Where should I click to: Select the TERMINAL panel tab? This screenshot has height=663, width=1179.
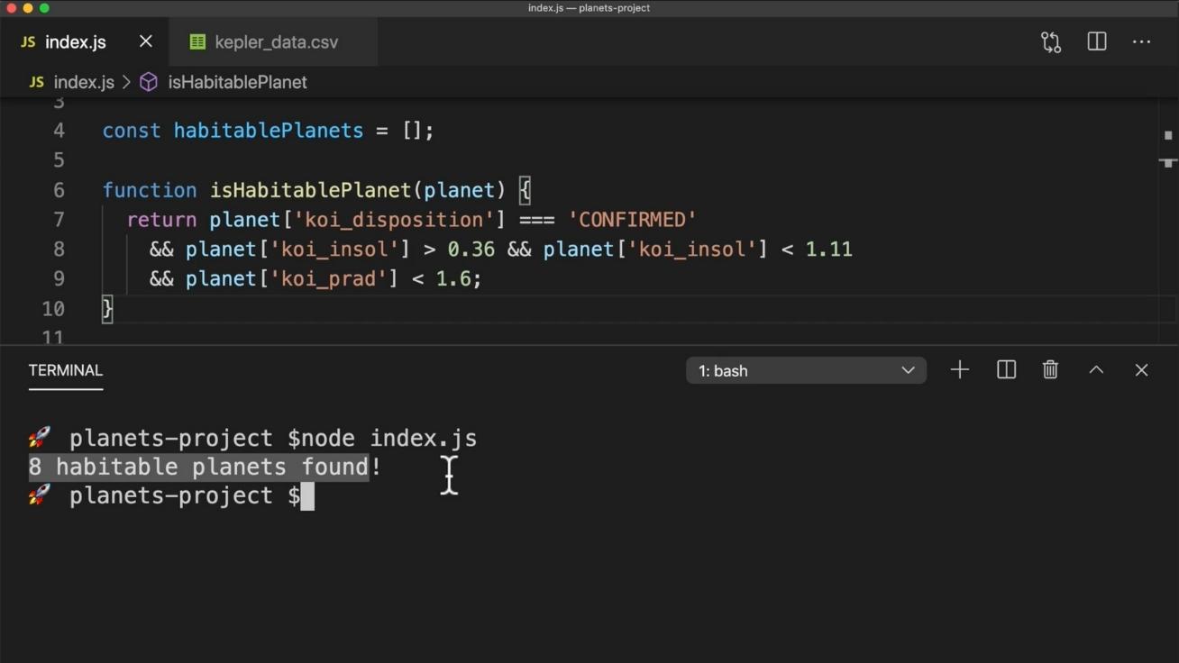65,369
